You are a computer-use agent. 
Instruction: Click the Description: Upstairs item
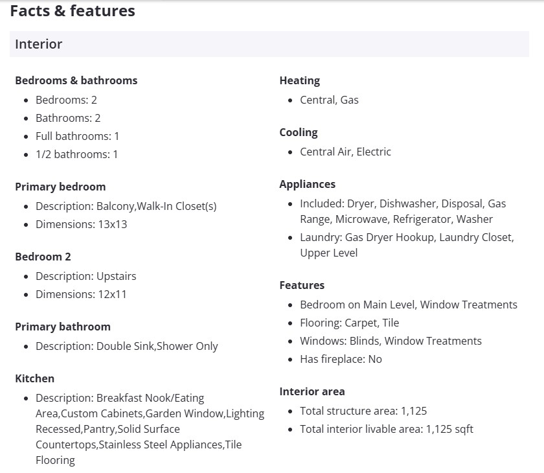pos(85,276)
